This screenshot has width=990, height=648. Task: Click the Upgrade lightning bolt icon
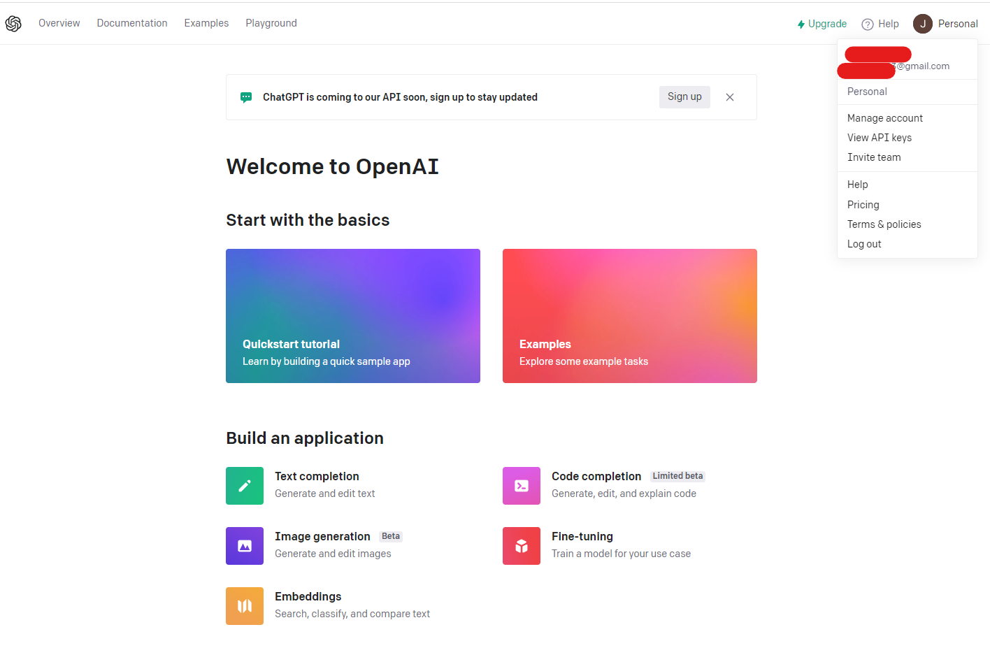801,24
